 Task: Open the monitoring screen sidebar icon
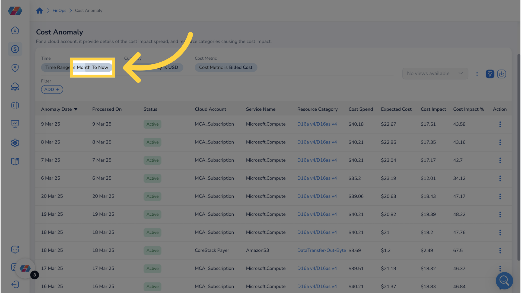(x=15, y=124)
